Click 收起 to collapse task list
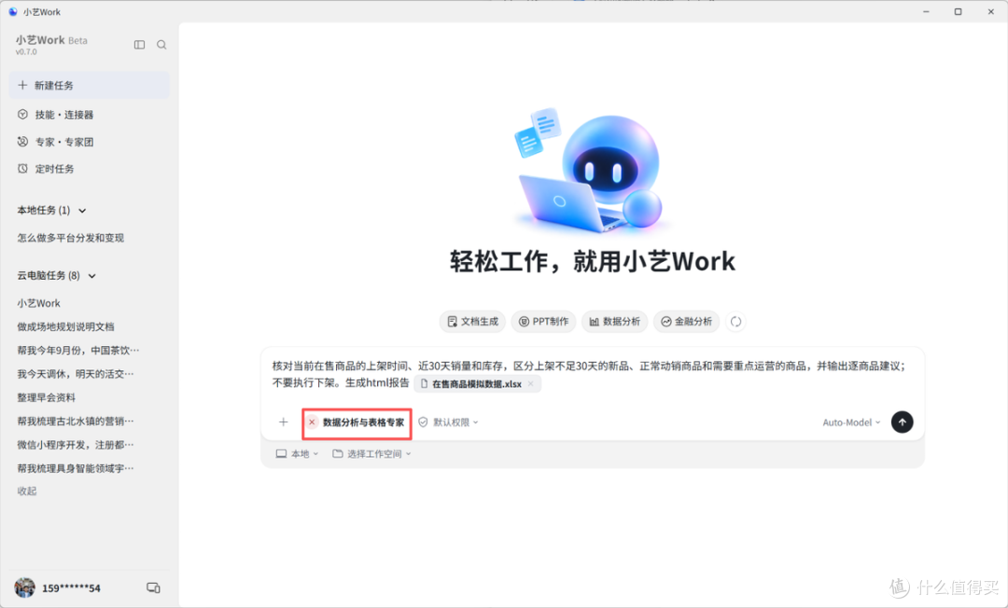This screenshot has height=608, width=1008. (x=27, y=491)
